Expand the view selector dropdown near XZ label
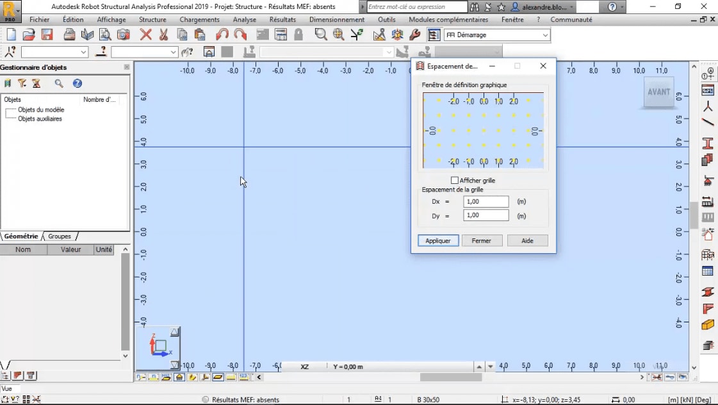This screenshot has height=405, width=718. pos(490,367)
